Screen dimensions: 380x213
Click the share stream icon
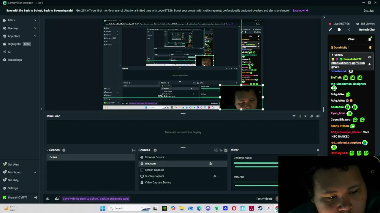pyautogui.click(x=349, y=30)
